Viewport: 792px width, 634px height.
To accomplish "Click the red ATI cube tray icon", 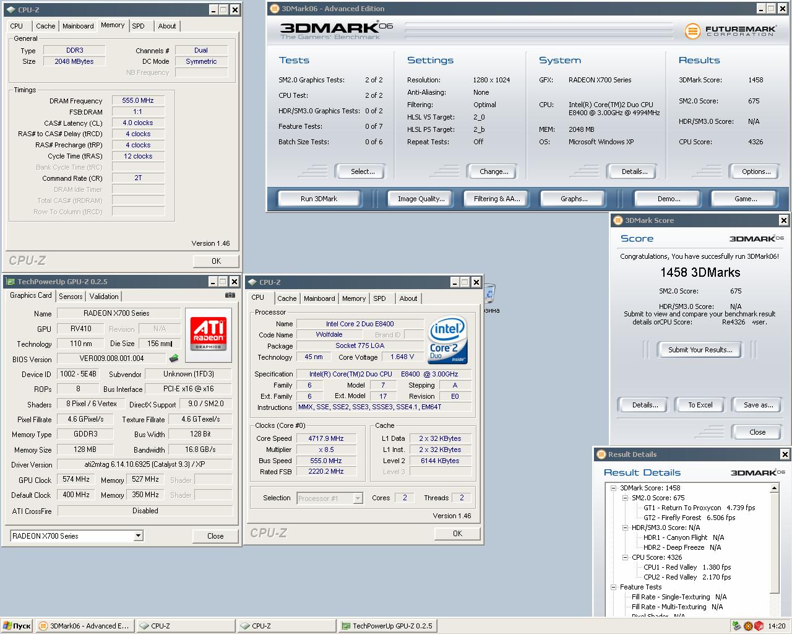I will 759,626.
